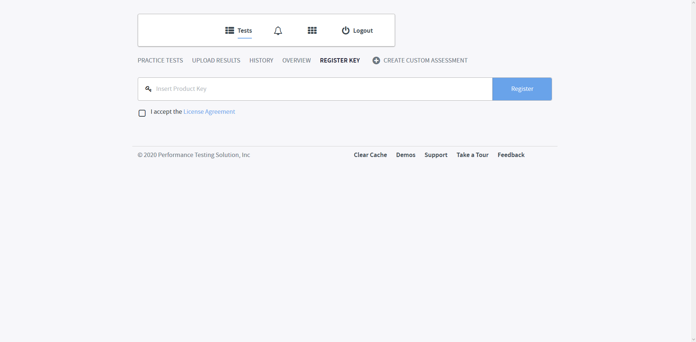Screen dimensions: 696x342
Task: Open the Support footer link
Action: point(436,155)
